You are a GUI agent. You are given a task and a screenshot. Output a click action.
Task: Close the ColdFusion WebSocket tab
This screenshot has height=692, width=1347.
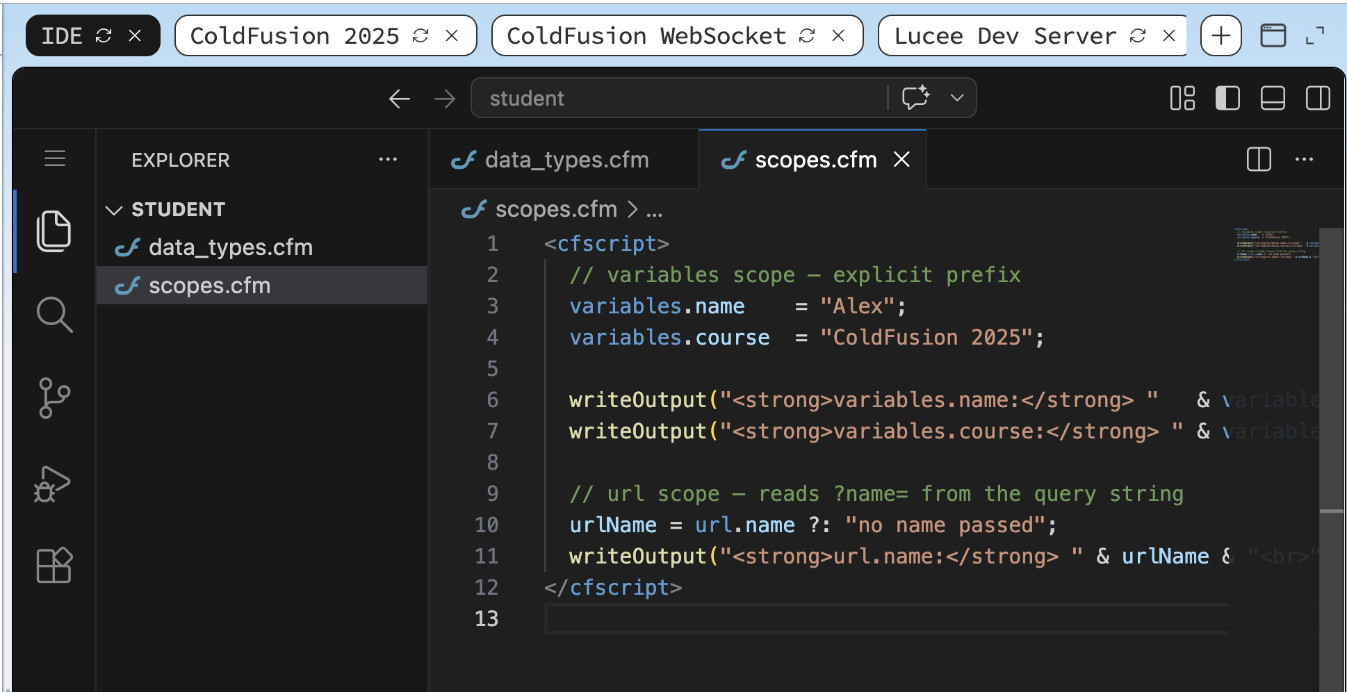click(x=838, y=35)
